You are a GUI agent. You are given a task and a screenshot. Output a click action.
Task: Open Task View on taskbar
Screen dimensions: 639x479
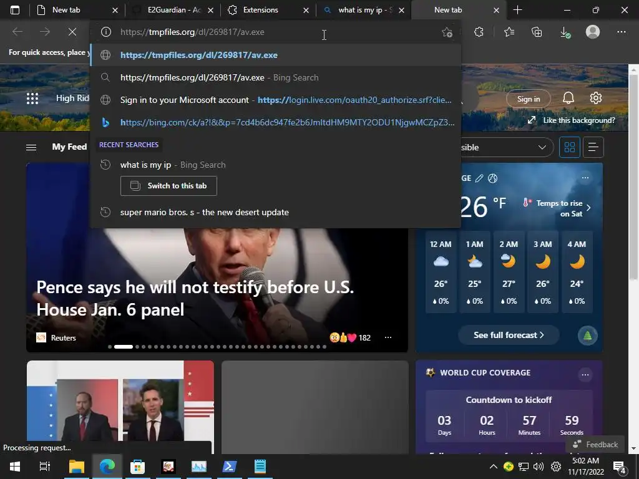(x=45, y=467)
